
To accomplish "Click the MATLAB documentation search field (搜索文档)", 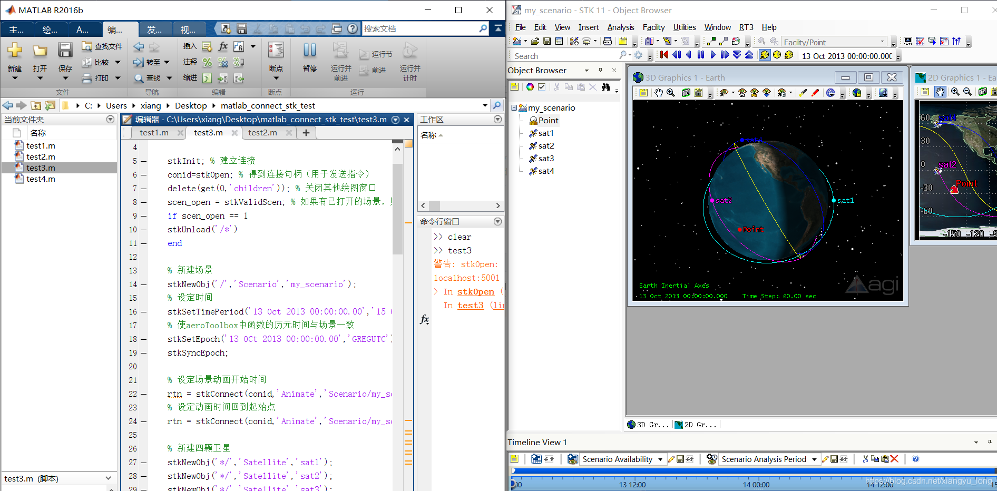I will point(422,28).
